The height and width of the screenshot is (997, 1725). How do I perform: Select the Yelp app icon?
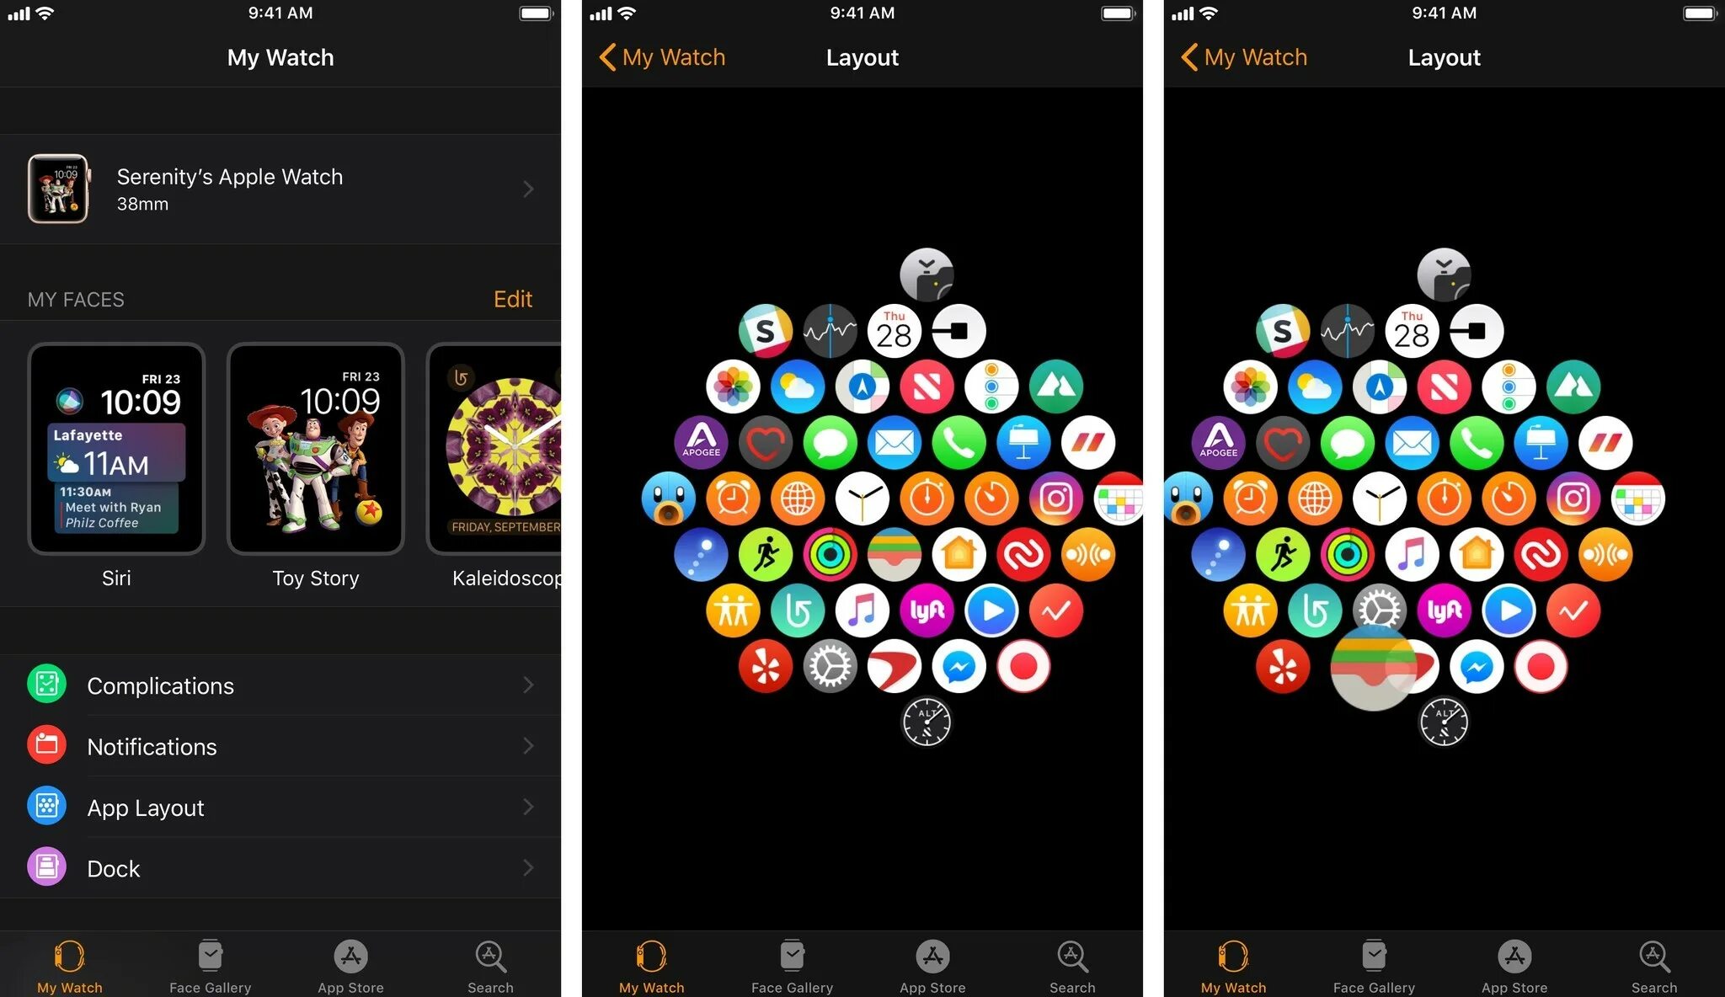(766, 664)
